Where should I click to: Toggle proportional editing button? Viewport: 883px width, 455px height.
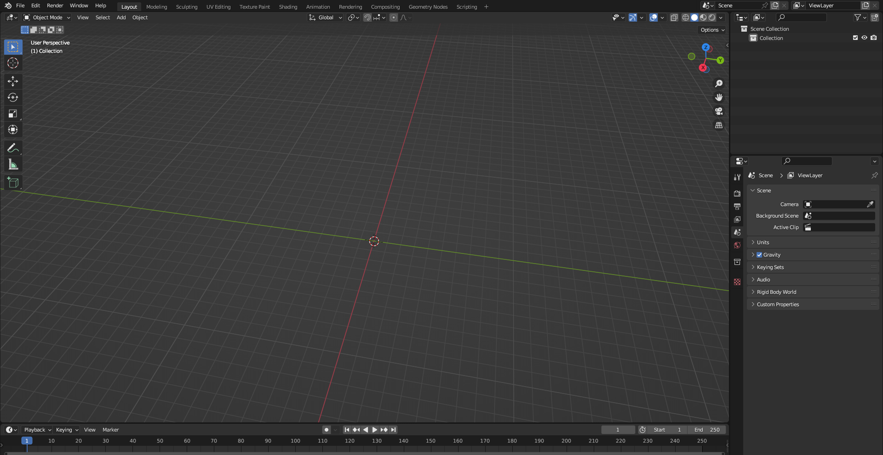(x=394, y=17)
